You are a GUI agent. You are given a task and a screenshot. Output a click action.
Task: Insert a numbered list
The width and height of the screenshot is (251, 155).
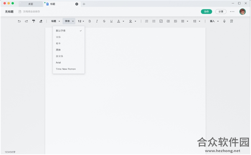[x=146, y=21]
